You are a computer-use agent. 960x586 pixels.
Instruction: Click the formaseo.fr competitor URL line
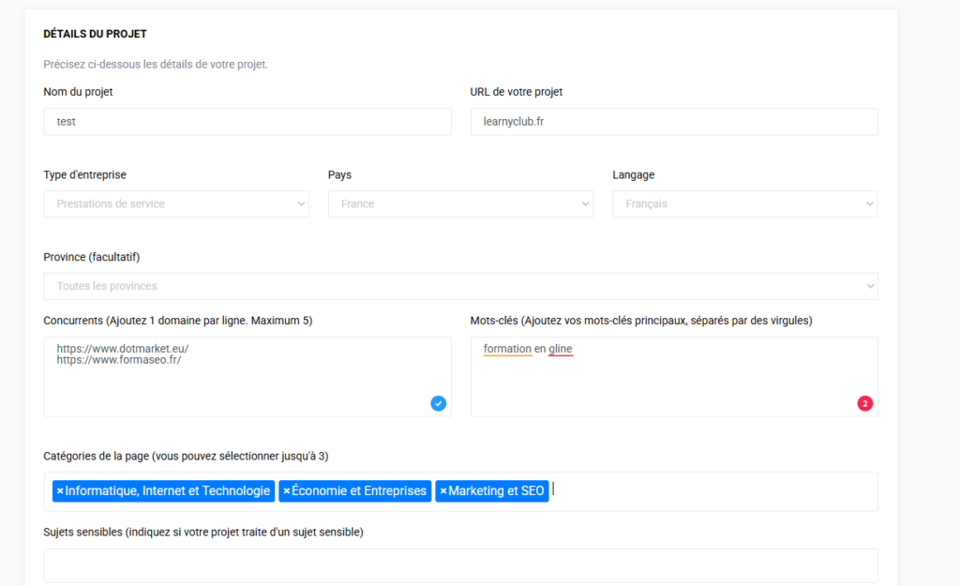click(x=118, y=360)
